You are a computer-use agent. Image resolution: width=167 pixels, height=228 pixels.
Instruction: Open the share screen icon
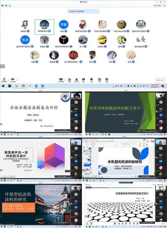click(61, 80)
